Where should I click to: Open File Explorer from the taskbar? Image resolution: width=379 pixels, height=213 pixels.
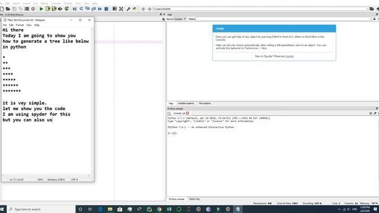(110, 209)
